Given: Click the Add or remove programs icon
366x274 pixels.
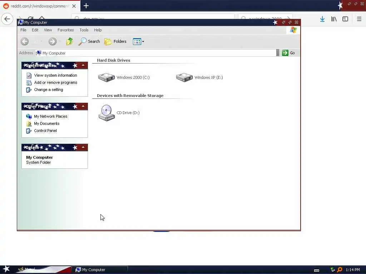Looking at the screenshot, I should pyautogui.click(x=29, y=83).
